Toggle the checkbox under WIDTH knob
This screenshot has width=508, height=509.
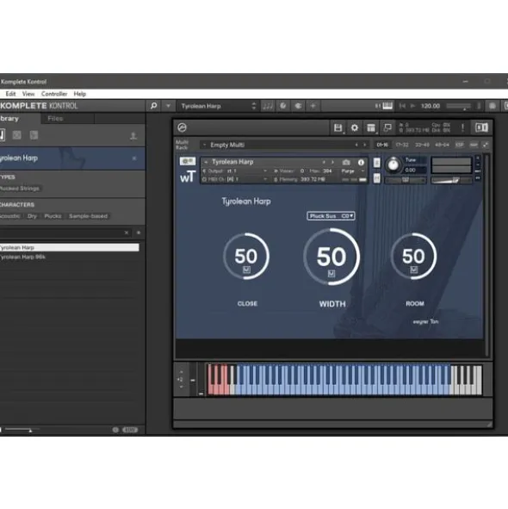pyautogui.click(x=331, y=274)
